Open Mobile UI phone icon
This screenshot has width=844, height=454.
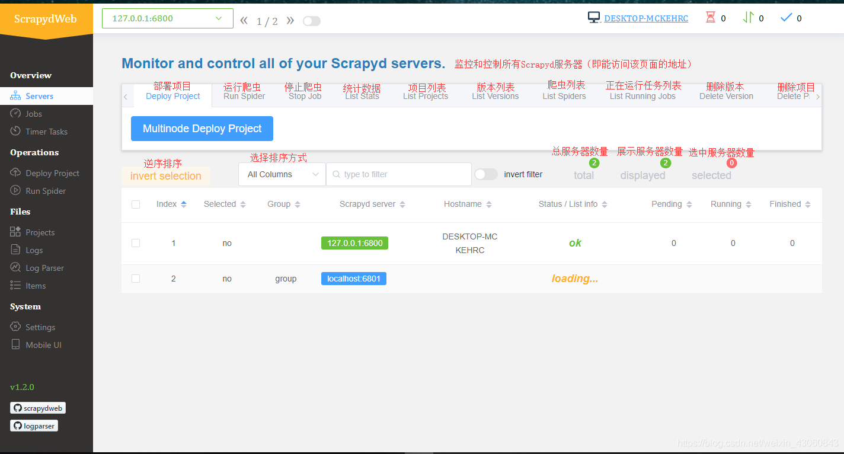[15, 344]
